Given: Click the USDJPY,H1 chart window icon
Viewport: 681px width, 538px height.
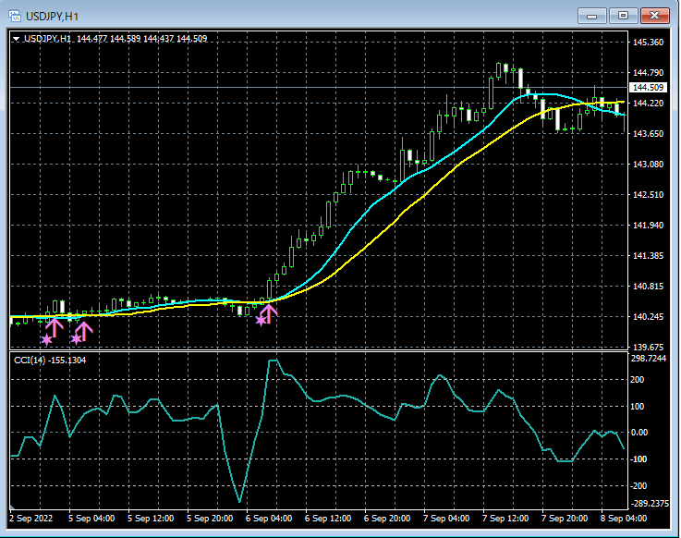Looking at the screenshot, I should click(15, 17).
